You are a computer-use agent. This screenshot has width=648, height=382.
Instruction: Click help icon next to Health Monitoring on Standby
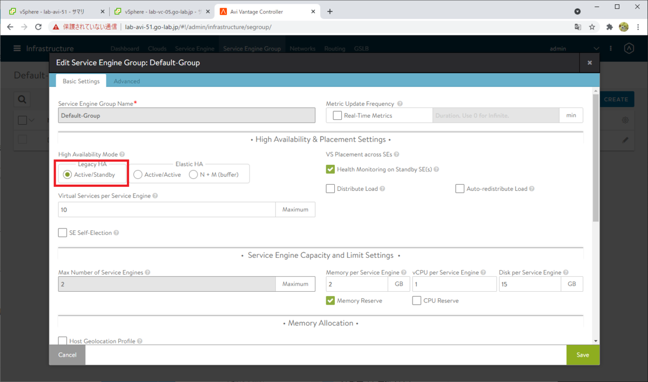click(436, 170)
